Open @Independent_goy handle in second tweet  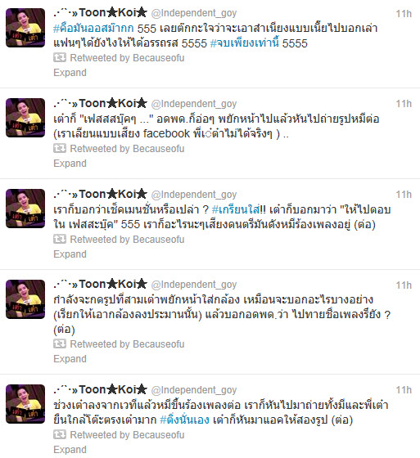194,104
